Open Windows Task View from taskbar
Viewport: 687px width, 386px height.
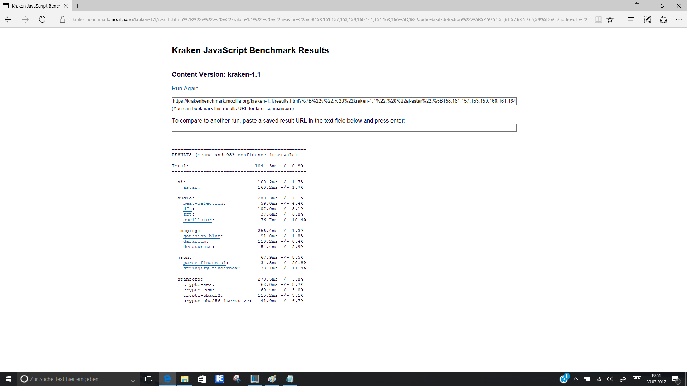point(149,379)
